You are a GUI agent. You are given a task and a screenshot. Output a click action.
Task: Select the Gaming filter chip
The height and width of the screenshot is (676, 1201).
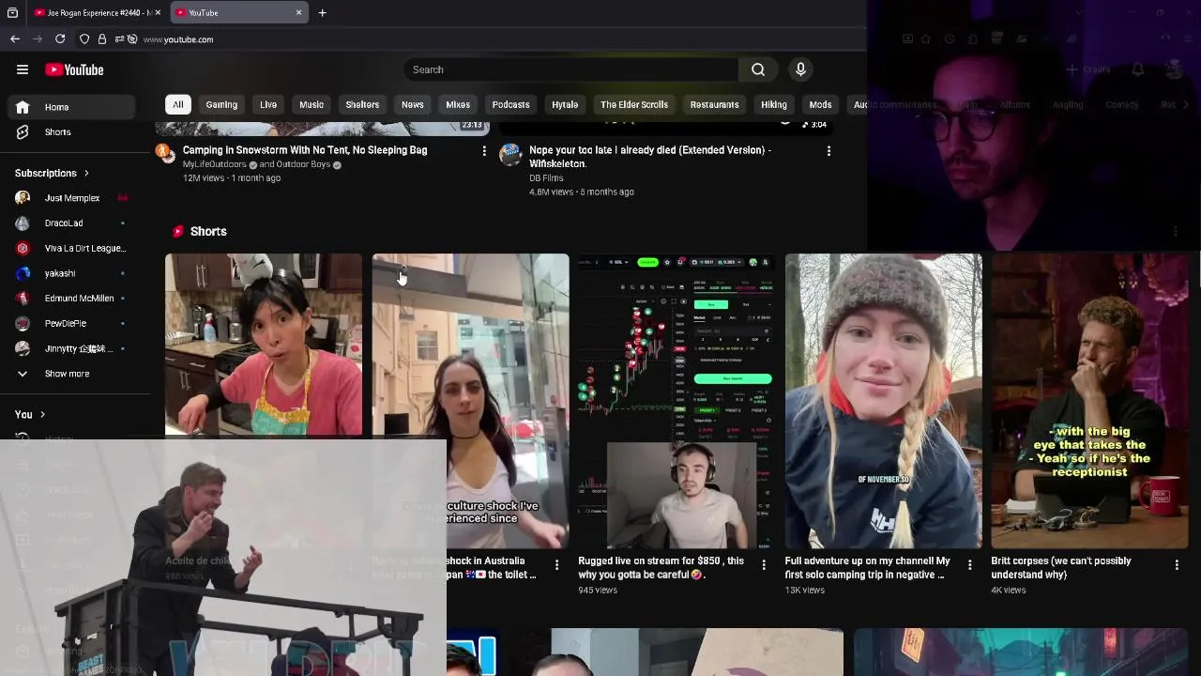coord(221,104)
